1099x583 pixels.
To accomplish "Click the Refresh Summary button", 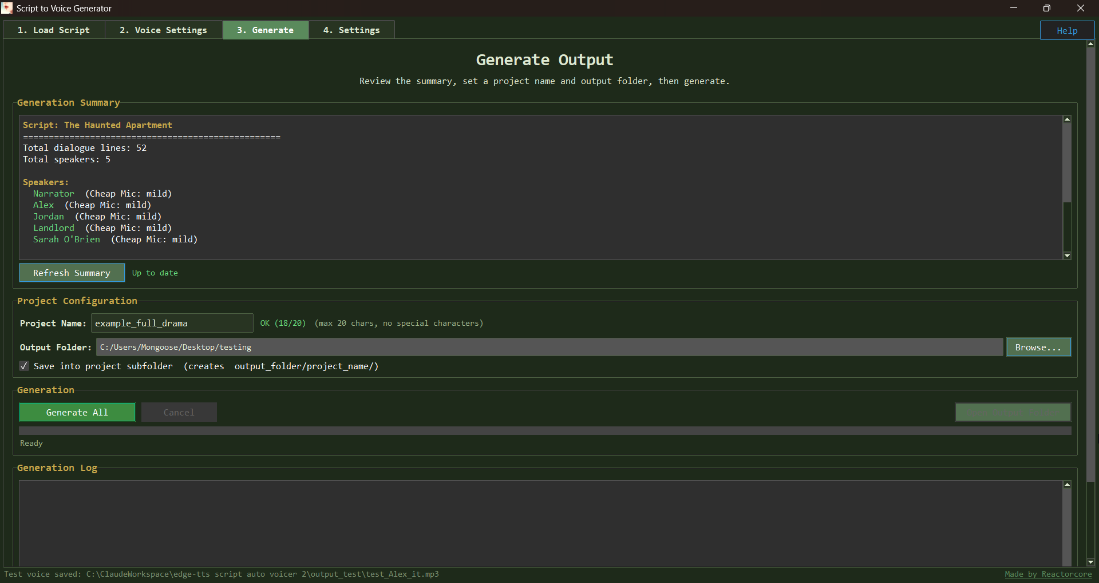I will point(72,273).
